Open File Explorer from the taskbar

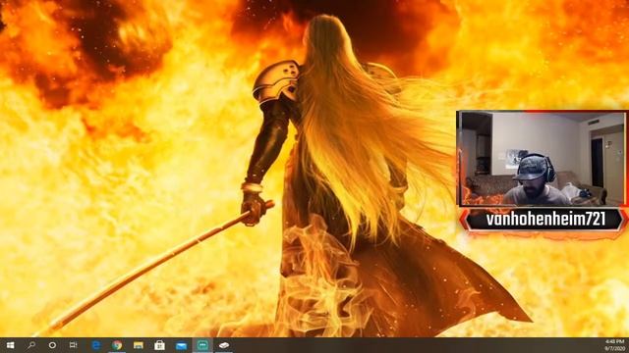coord(139,345)
